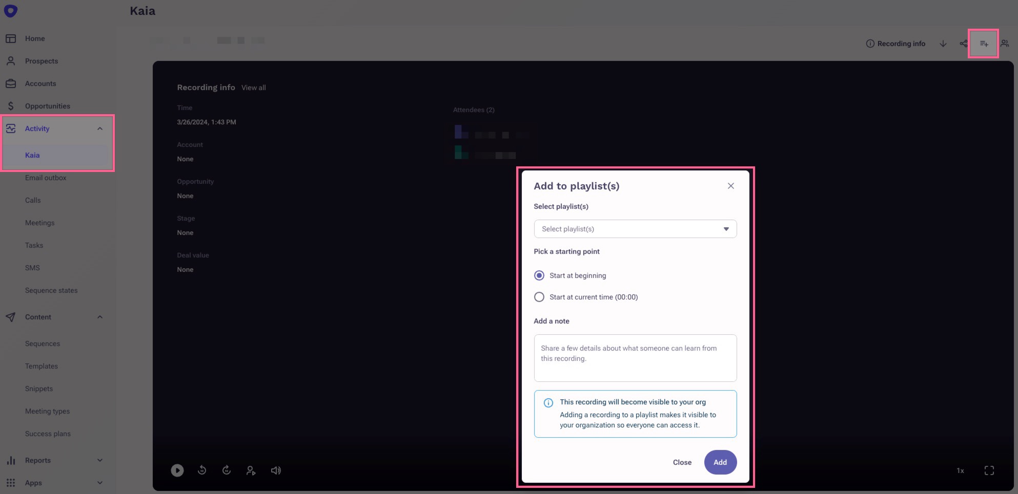
Task: Click the download arrow icon
Action: point(943,44)
